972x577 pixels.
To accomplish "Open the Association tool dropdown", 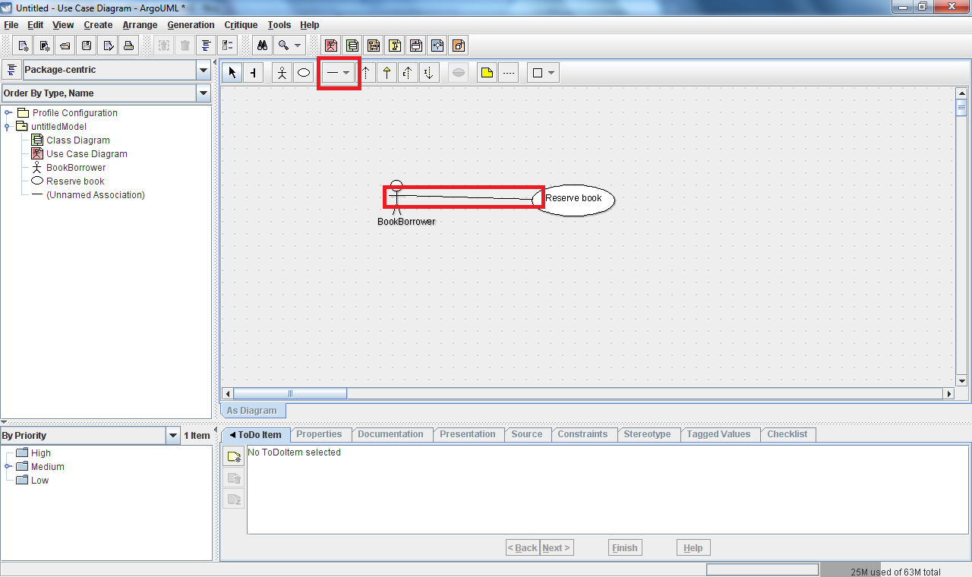I will (347, 73).
